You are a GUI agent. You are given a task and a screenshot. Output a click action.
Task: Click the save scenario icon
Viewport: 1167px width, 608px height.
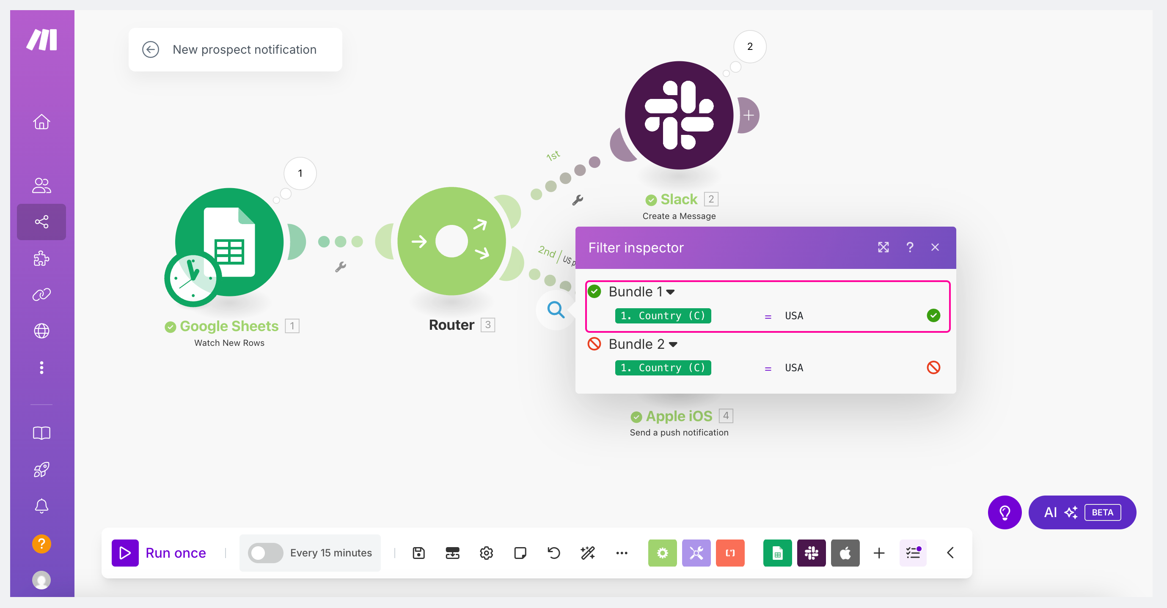tap(418, 553)
